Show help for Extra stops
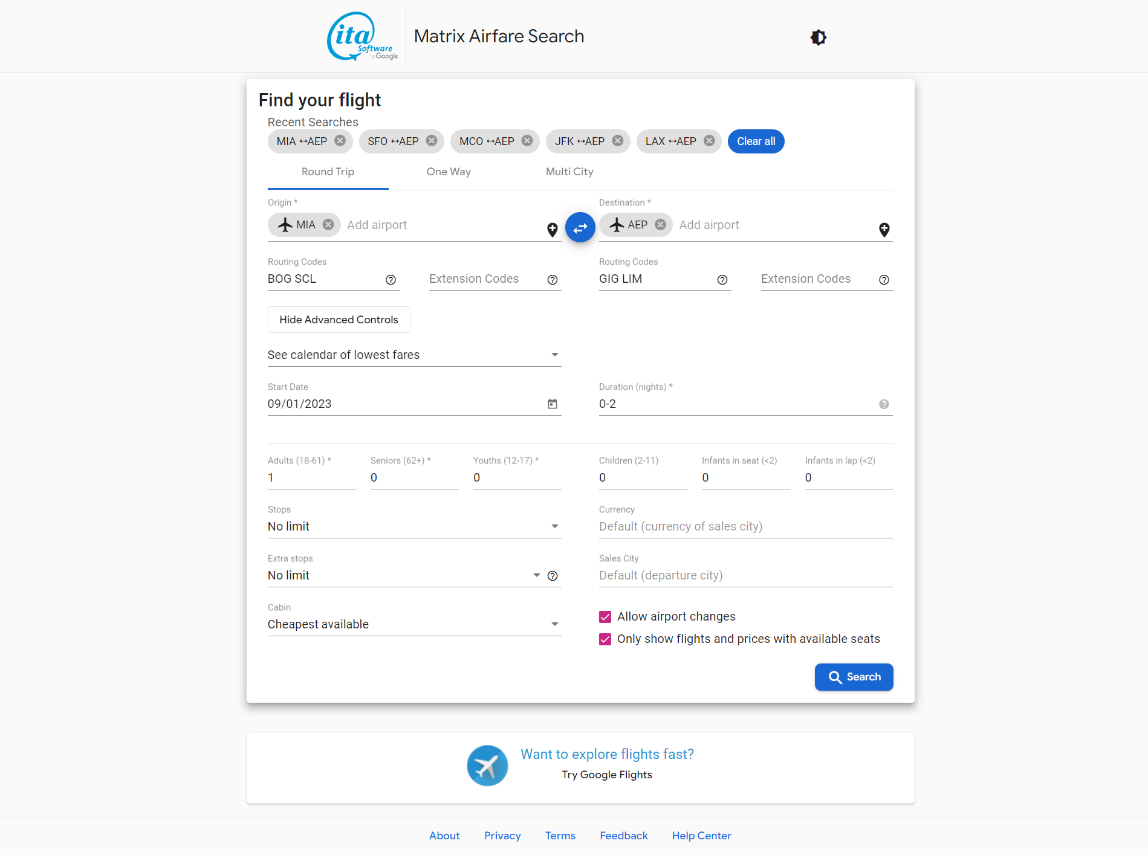Viewport: 1148px width, 855px height. click(552, 576)
